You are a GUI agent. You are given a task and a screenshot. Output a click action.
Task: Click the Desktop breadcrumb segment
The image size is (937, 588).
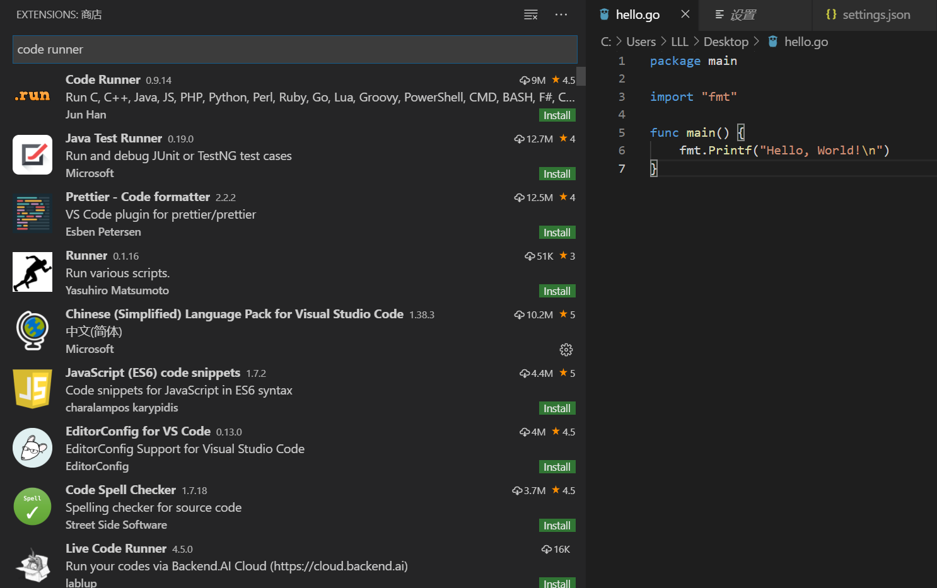(x=726, y=42)
